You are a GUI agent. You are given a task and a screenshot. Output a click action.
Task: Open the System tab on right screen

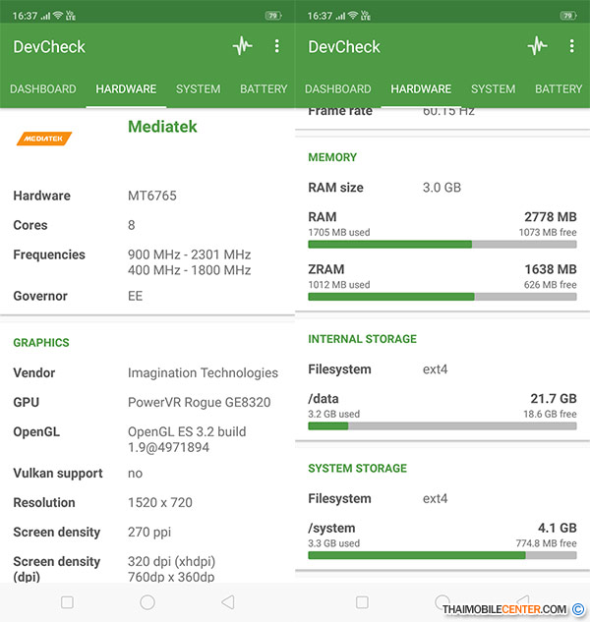493,89
